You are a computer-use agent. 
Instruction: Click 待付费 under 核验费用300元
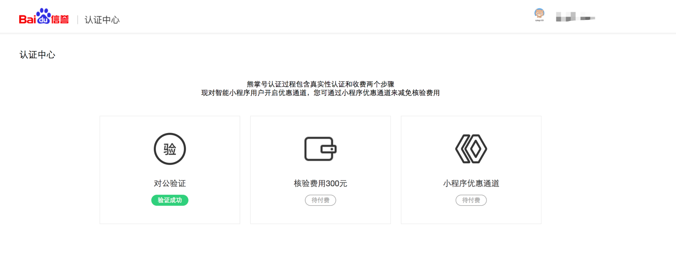point(320,200)
